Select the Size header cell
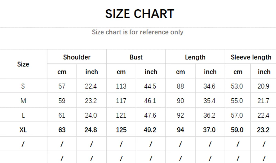276x163 pixels. point(23,64)
